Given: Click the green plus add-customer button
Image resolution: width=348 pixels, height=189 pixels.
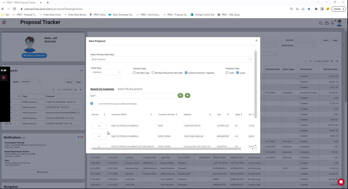Looking at the screenshot, I should coord(187,96).
